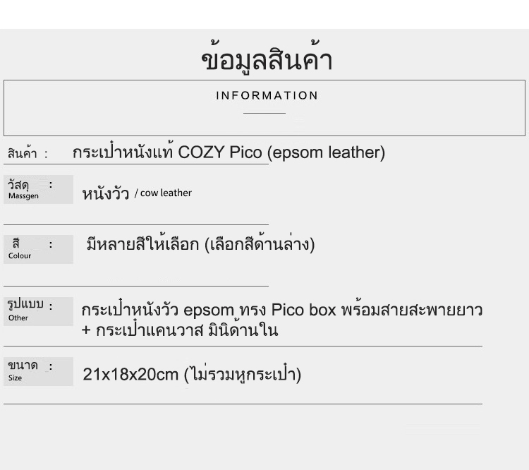Screen dimensions: 529x470
Task: Select the หนังวัว material text
Action: coord(106,193)
